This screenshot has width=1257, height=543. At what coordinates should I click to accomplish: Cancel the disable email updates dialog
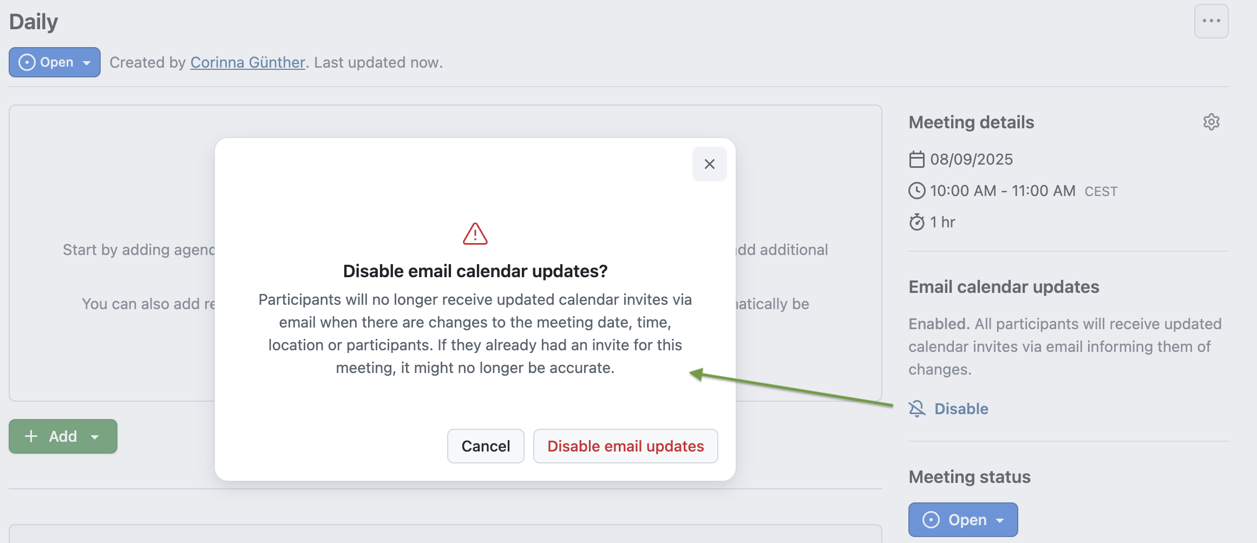click(x=485, y=446)
